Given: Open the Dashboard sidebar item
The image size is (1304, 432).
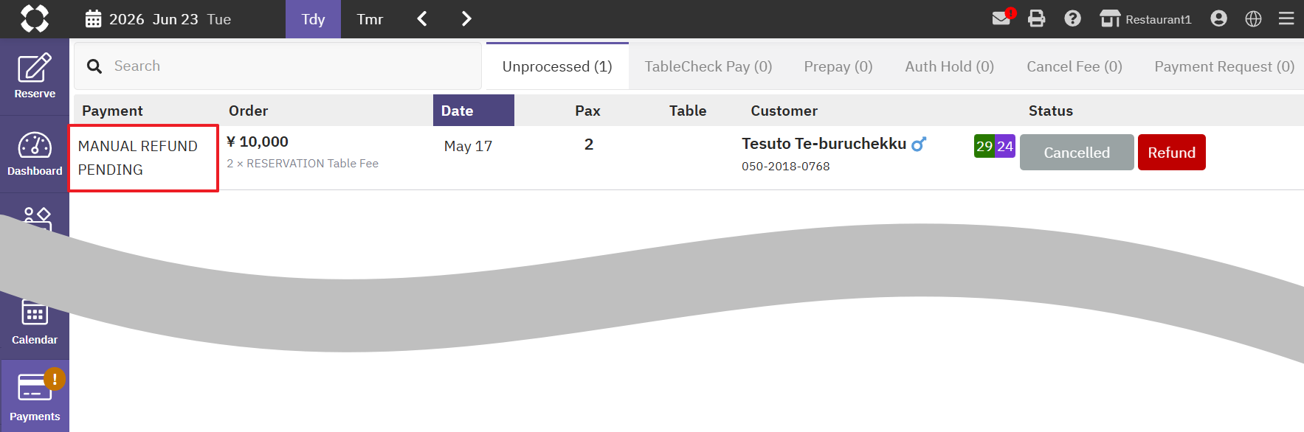Looking at the screenshot, I should click(x=35, y=154).
